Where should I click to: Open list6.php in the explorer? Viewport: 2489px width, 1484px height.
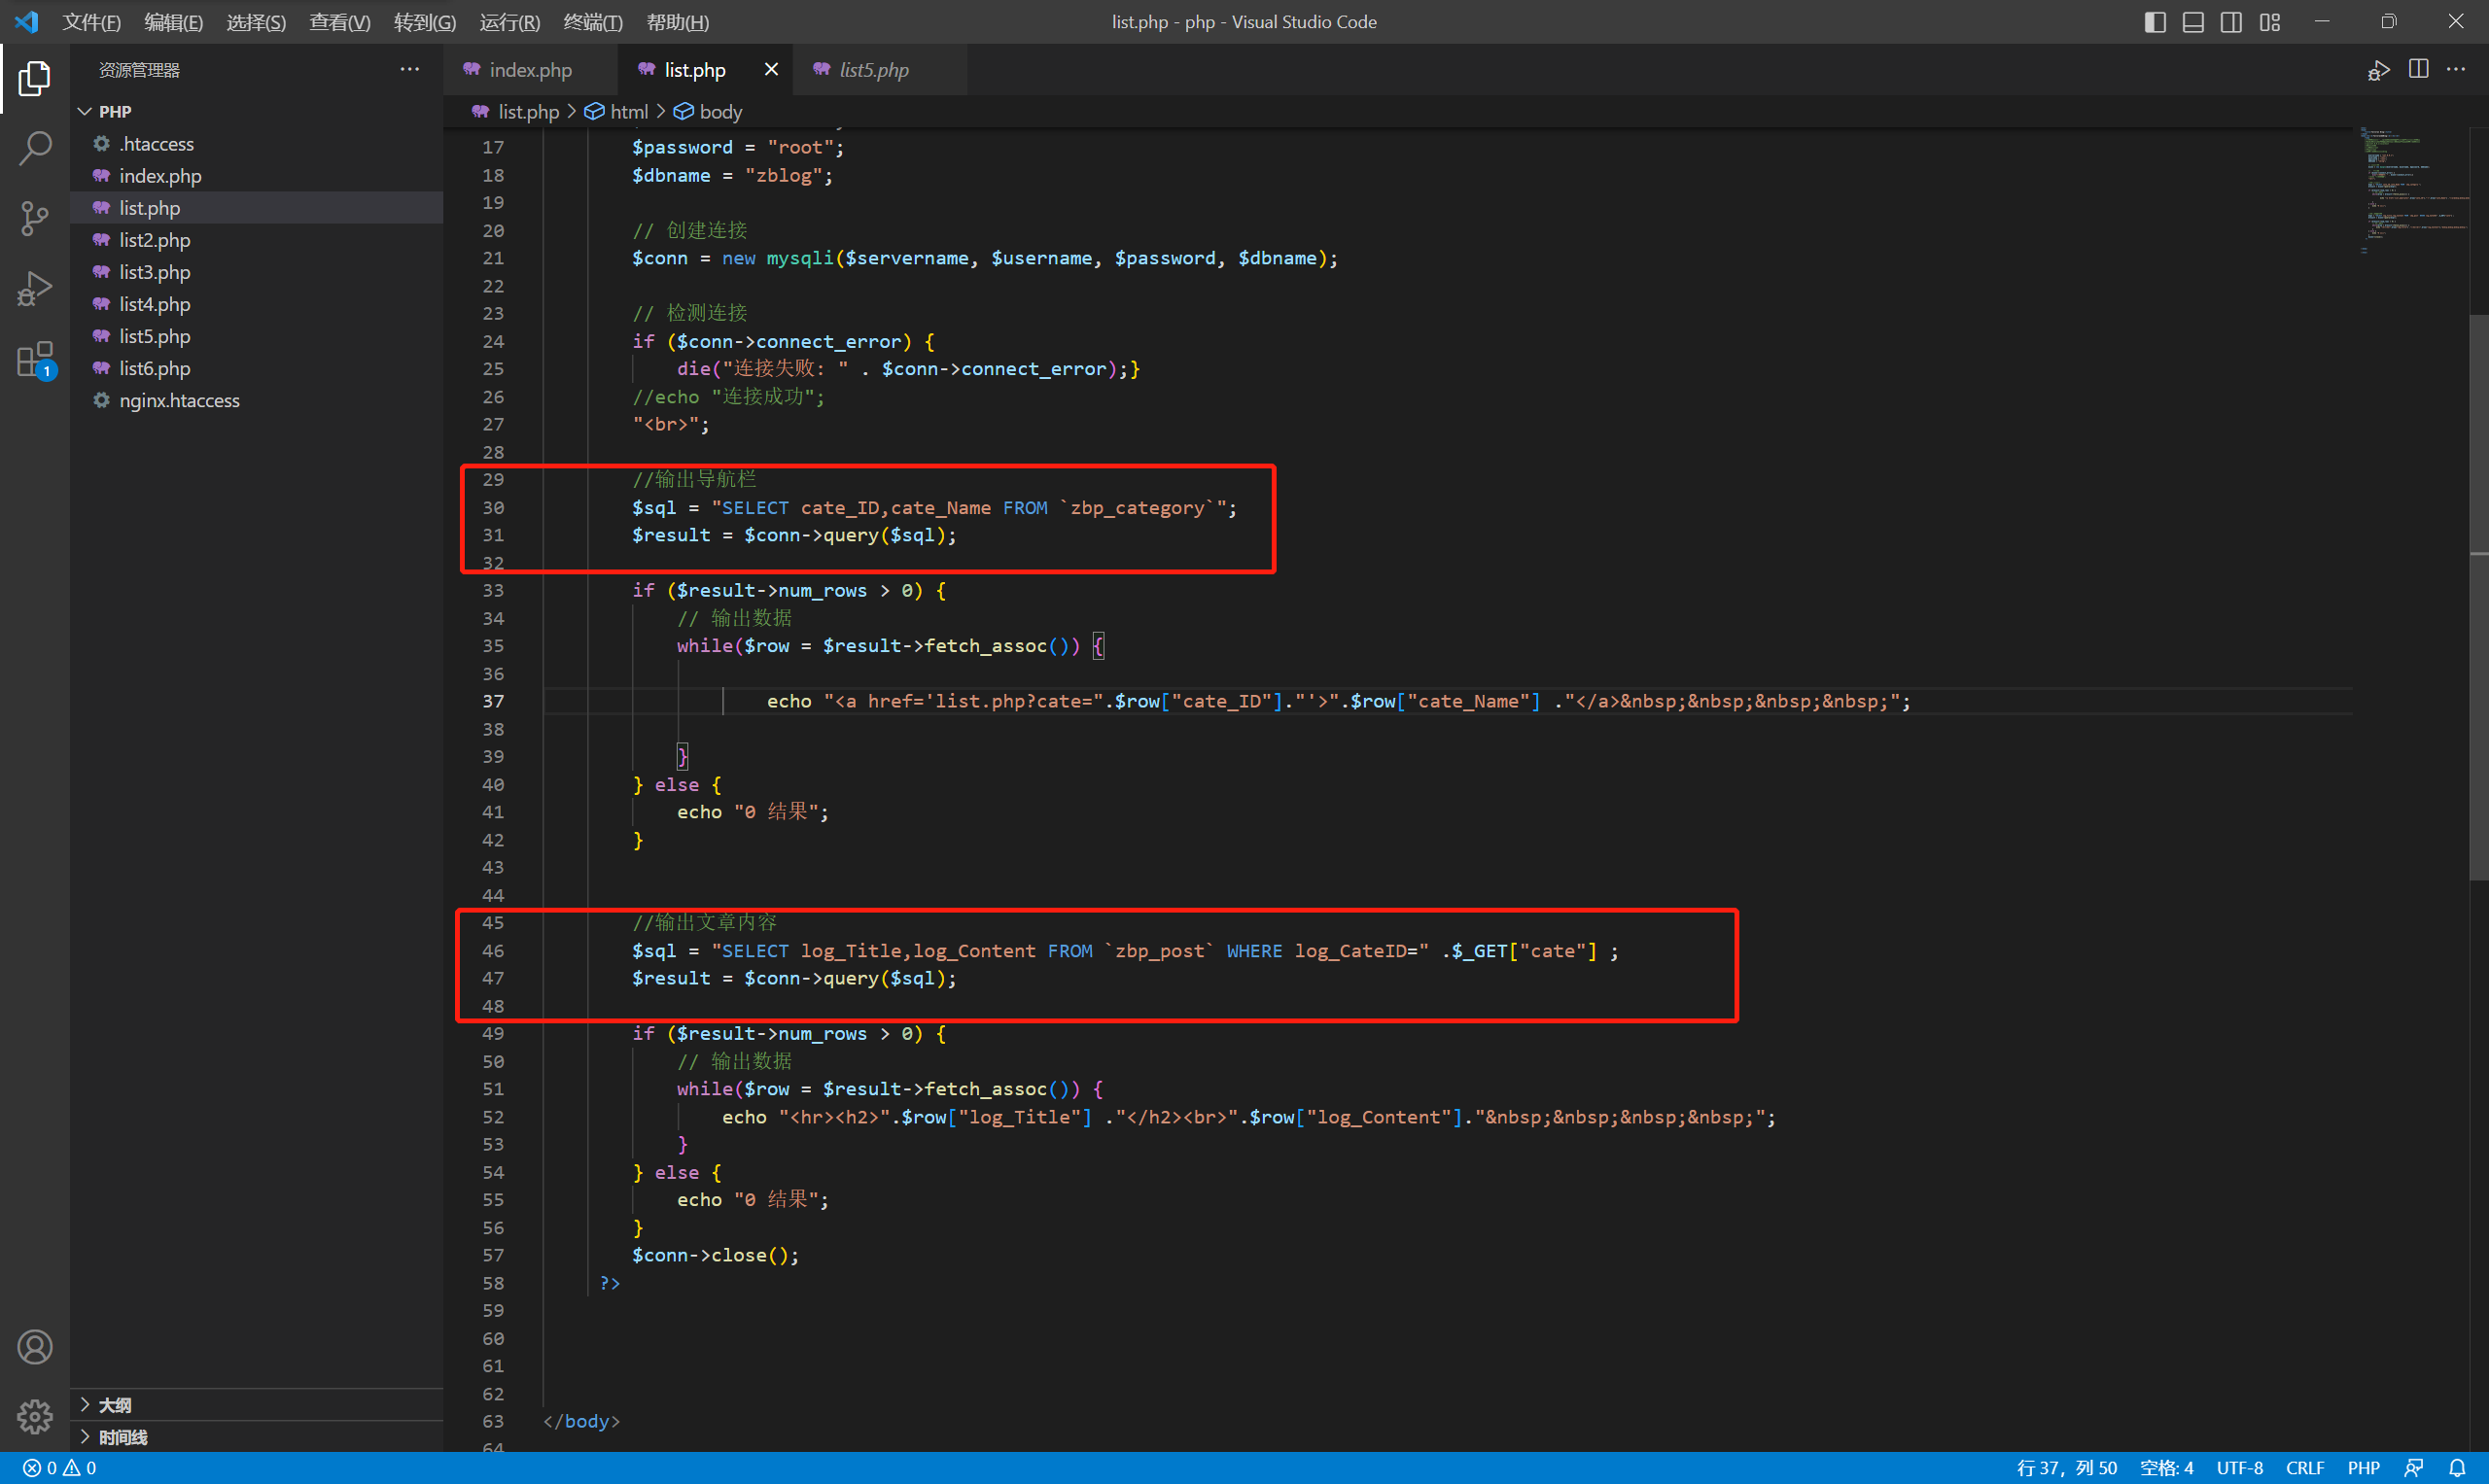[x=154, y=368]
